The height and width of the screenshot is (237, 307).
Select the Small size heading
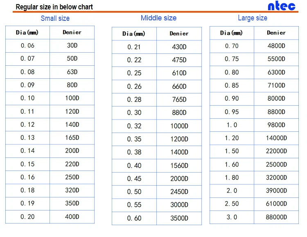55,18
